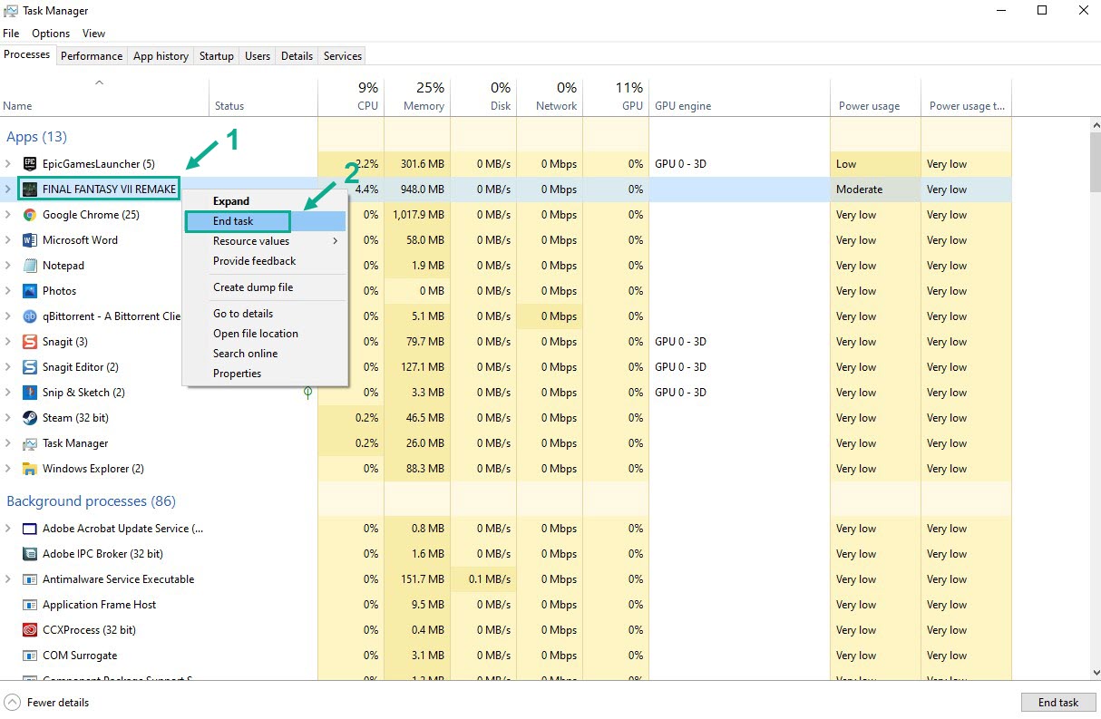The height and width of the screenshot is (719, 1101).
Task: Sort by the Status column header
Action: (x=264, y=96)
